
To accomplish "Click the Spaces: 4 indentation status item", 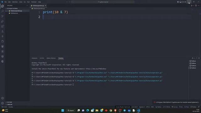I will click(142, 107).
